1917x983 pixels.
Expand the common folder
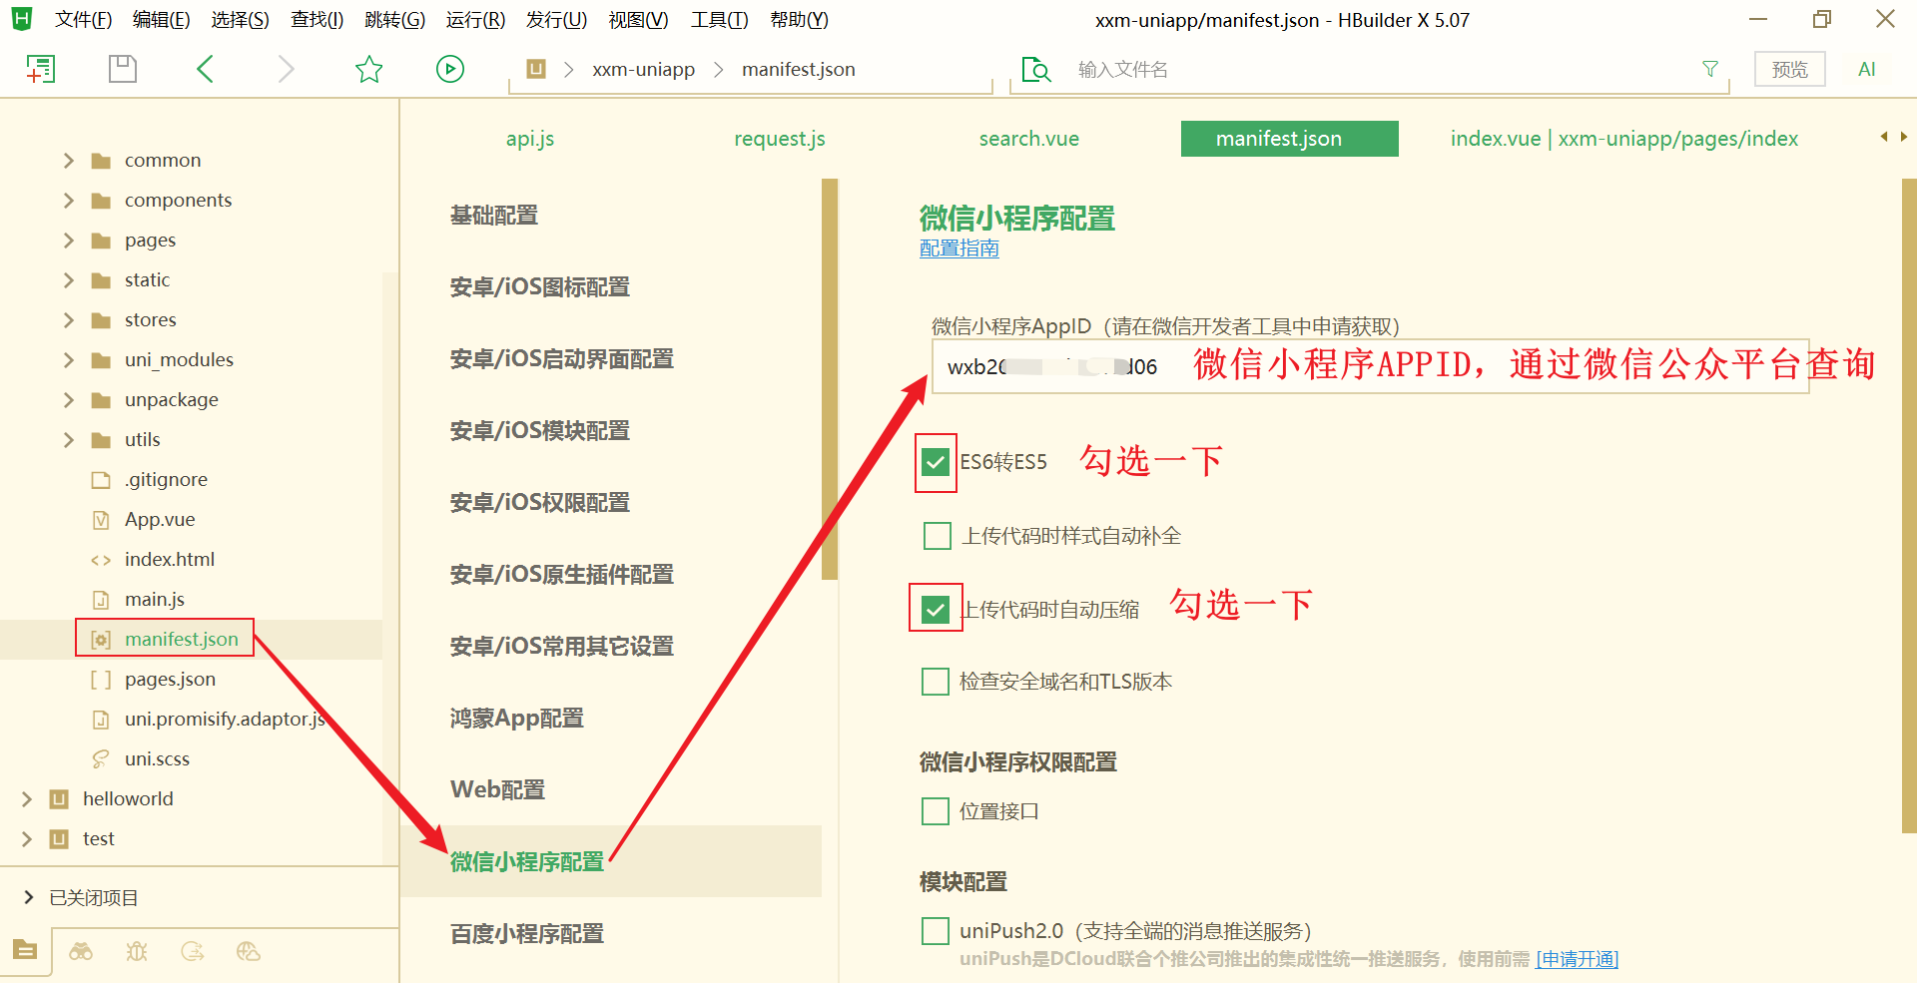(68, 161)
